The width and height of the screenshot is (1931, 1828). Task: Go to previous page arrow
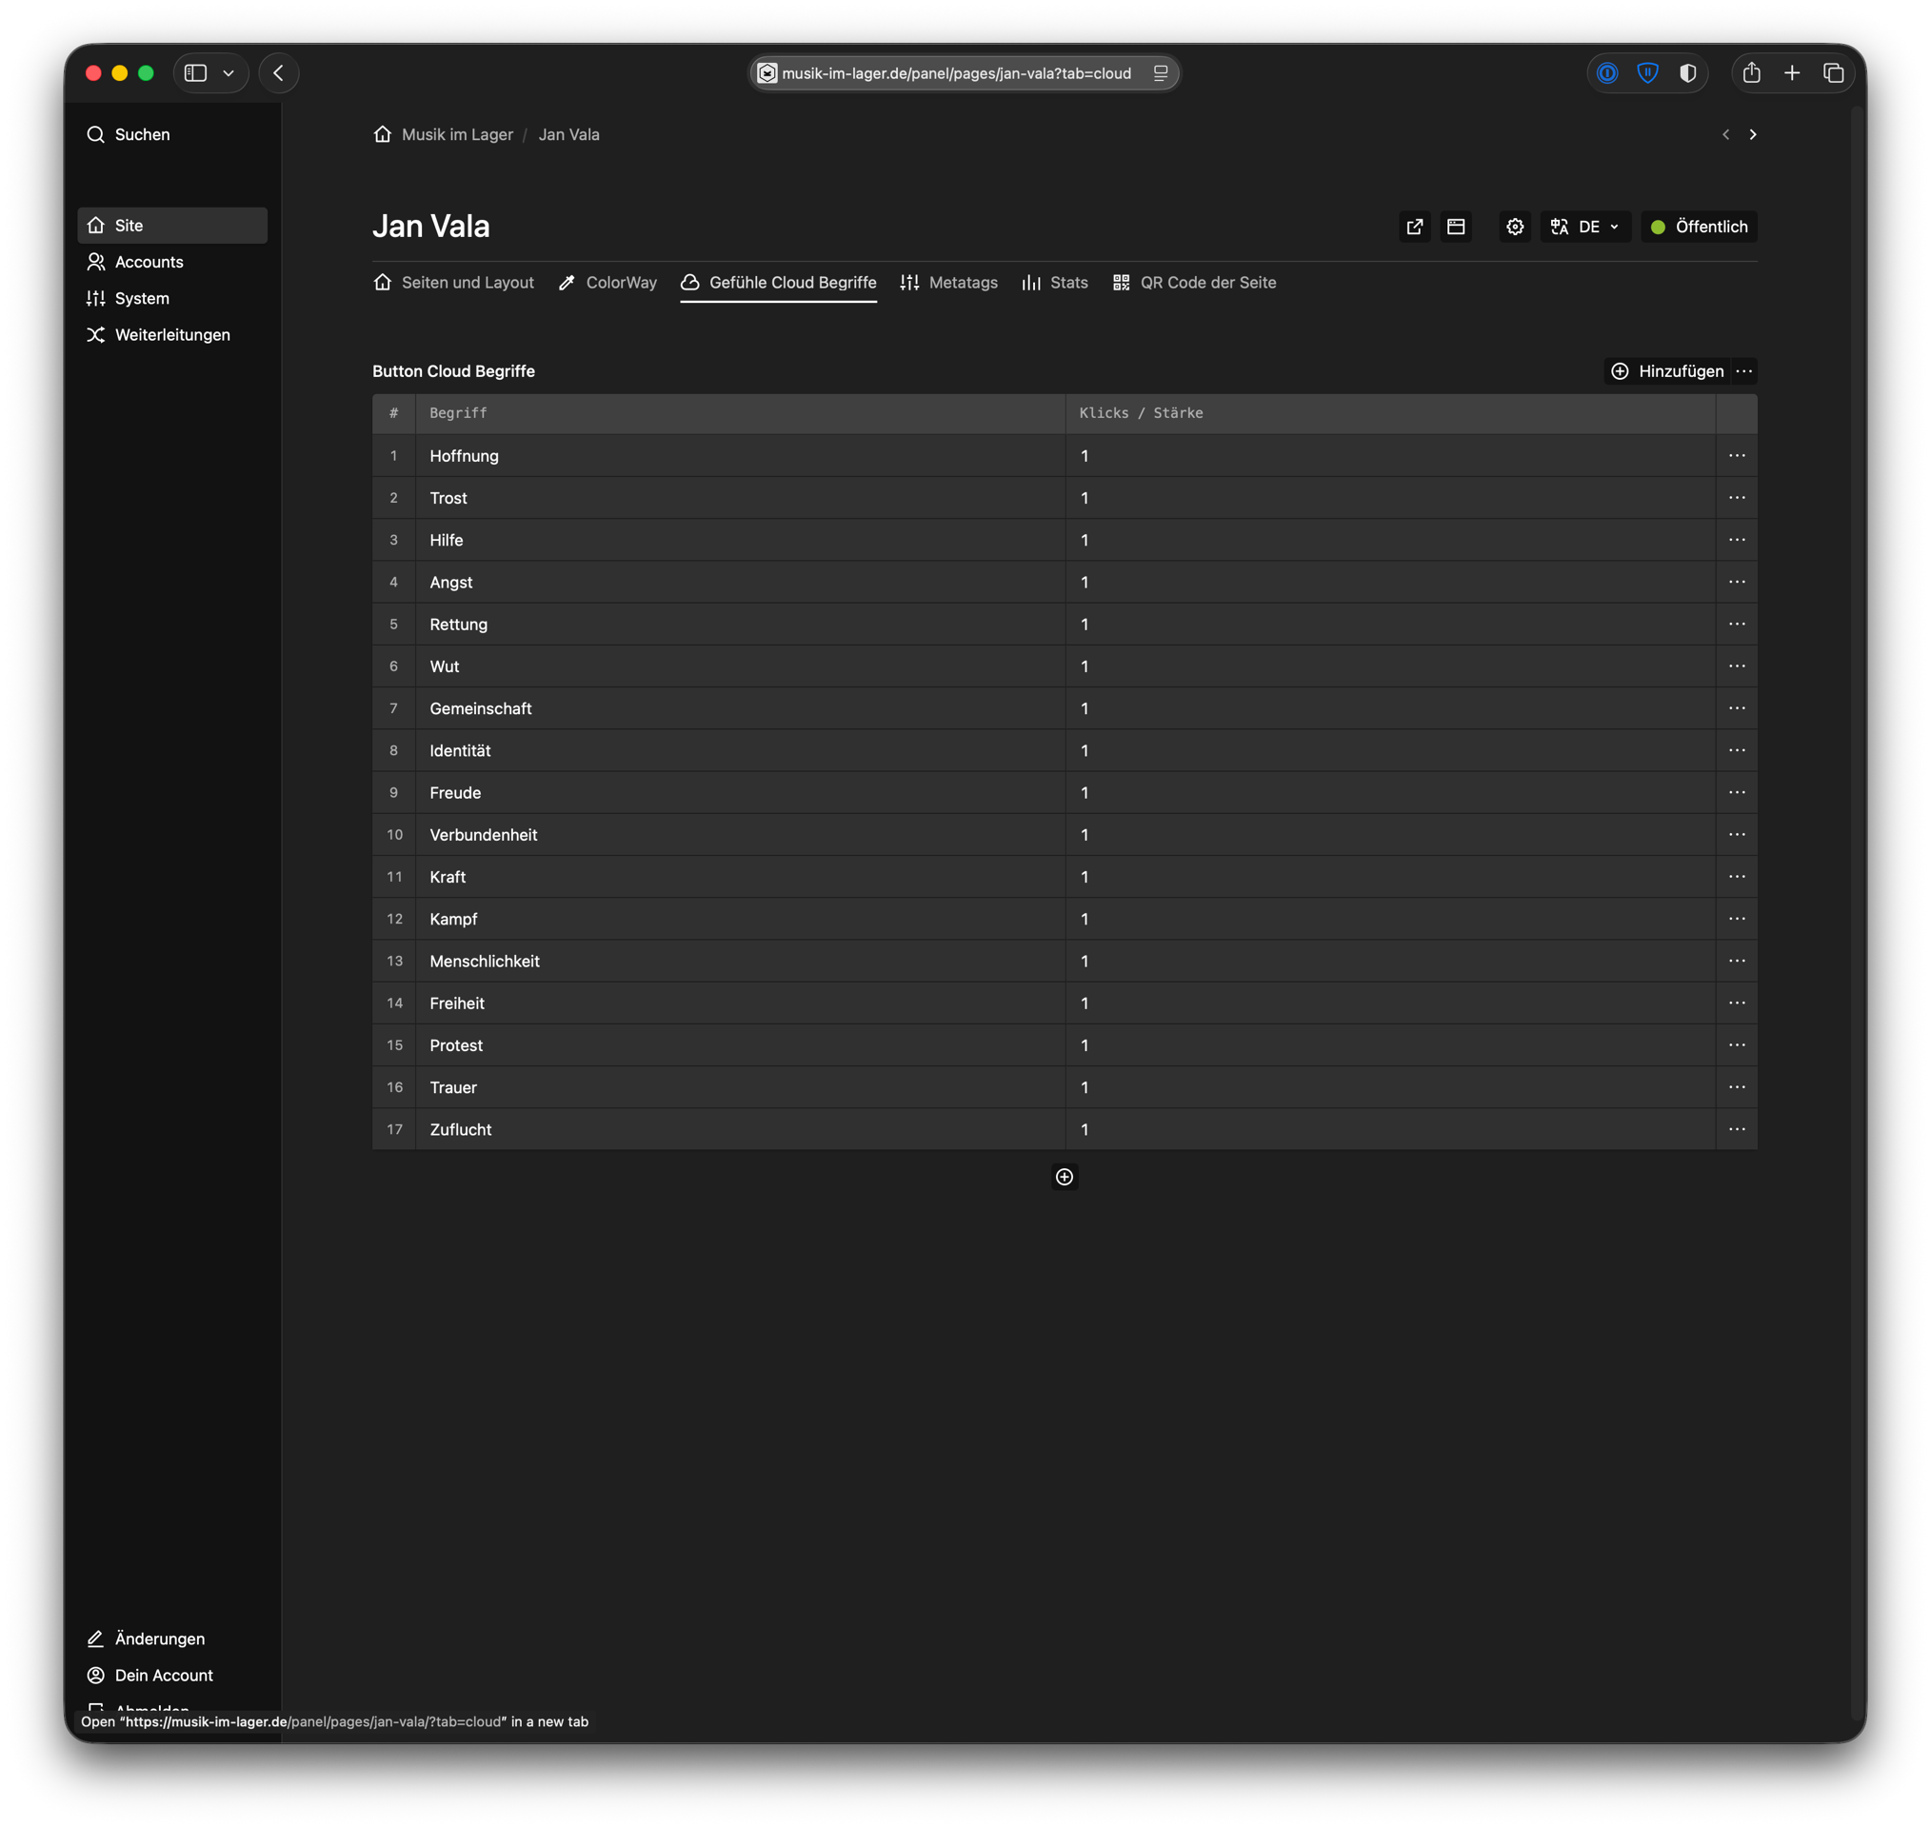pyautogui.click(x=1725, y=134)
